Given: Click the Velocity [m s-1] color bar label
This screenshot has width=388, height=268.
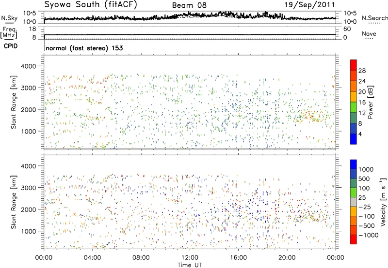Looking at the screenshot, I should click(x=383, y=202).
